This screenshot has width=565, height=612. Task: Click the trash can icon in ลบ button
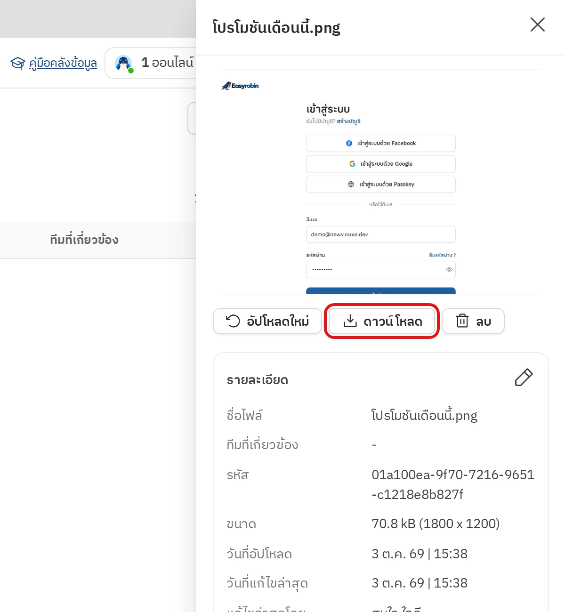click(x=462, y=321)
